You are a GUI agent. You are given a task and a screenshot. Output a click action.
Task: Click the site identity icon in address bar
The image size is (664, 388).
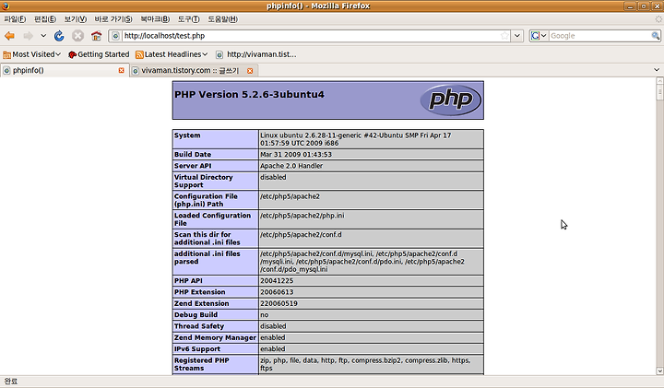coord(115,36)
